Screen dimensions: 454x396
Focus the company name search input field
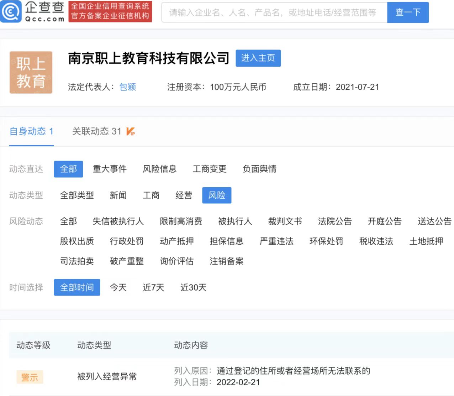(x=274, y=12)
